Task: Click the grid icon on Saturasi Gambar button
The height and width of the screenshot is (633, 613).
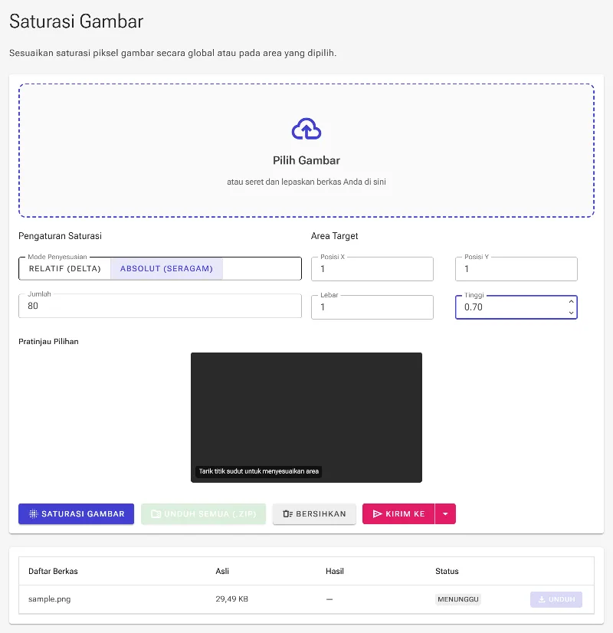Action: tap(34, 514)
